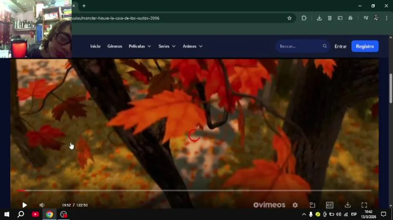The width and height of the screenshot is (393, 220).
Task: Open the battery status tray icon
Action: click(331, 214)
